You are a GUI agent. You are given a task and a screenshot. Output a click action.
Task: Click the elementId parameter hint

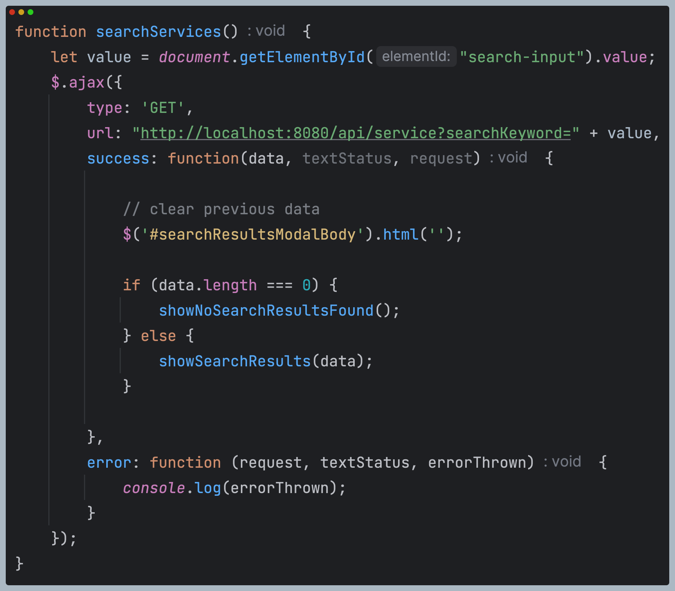[416, 57]
